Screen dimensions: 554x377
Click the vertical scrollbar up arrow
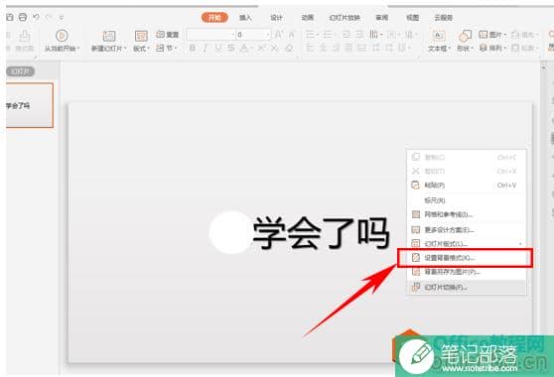coord(544,66)
